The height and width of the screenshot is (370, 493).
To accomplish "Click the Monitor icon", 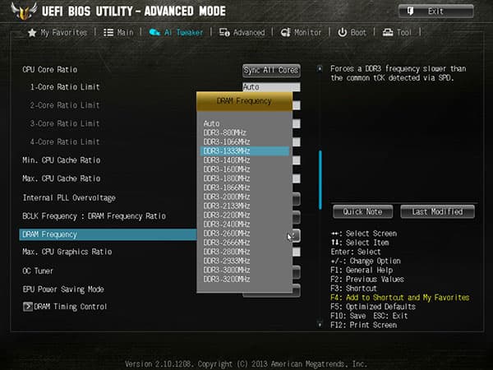I will pos(286,32).
